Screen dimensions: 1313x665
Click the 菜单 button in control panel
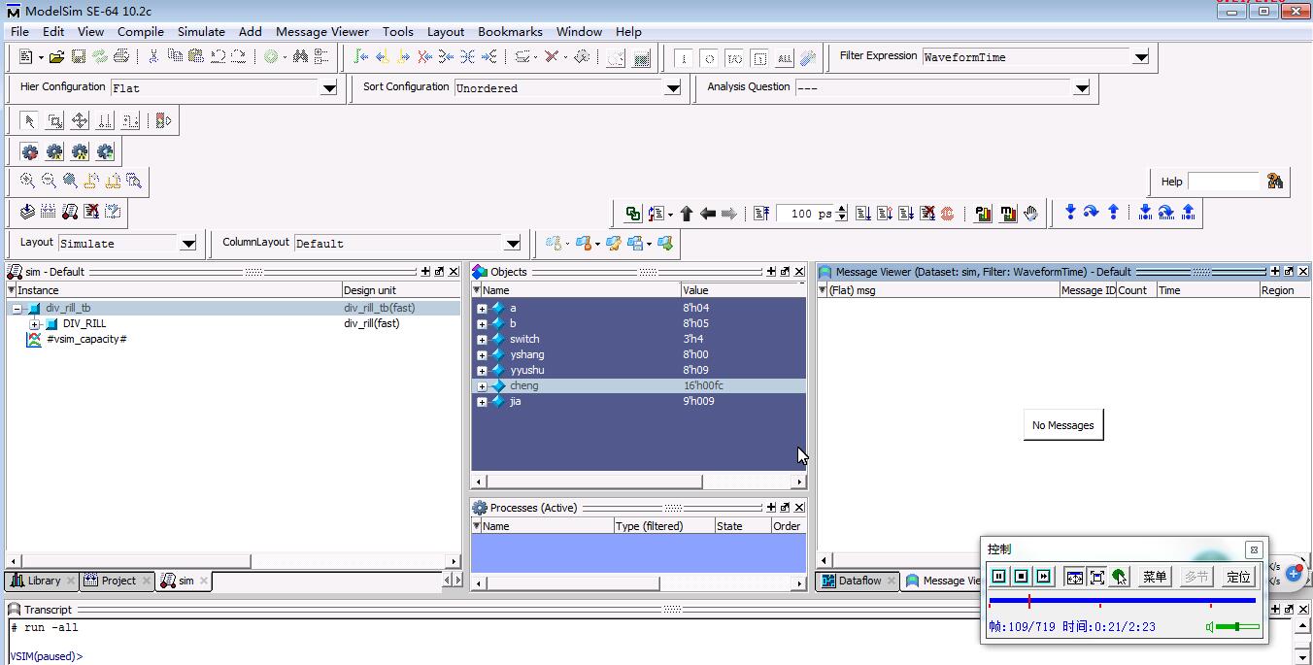1155,577
